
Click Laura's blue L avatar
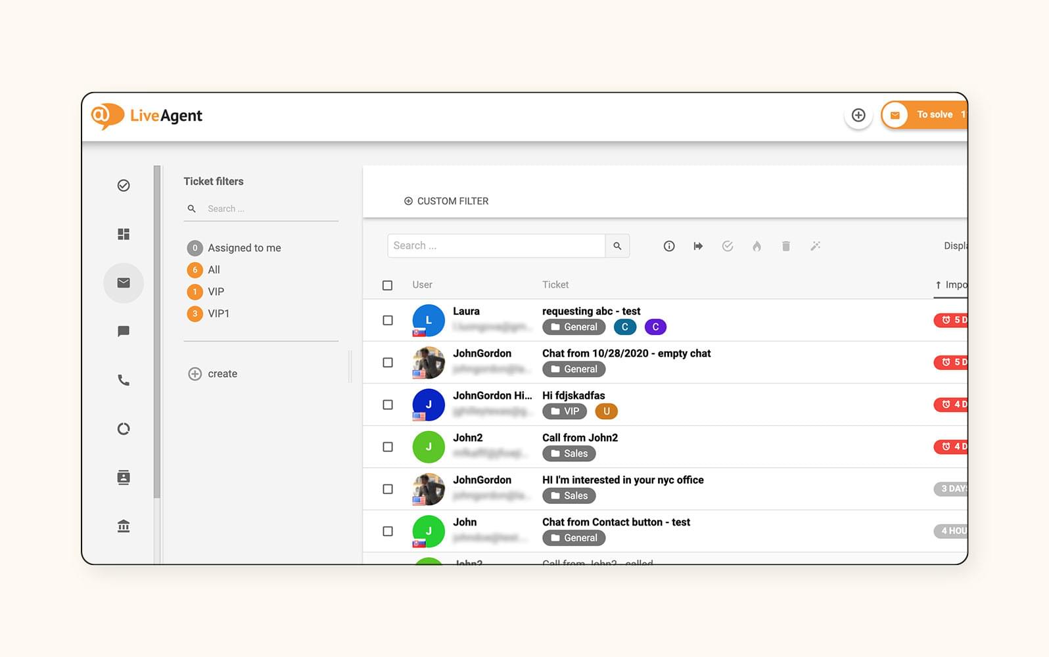tap(429, 320)
